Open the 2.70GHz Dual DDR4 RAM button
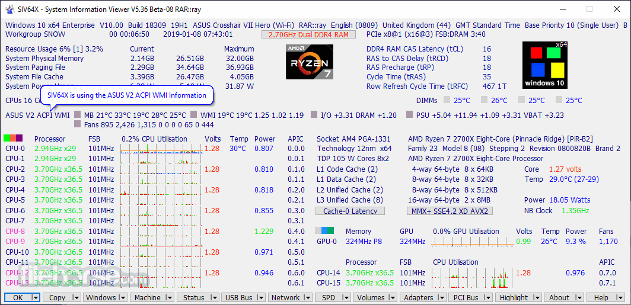Viewport: 631px width, 305px height. point(308,34)
